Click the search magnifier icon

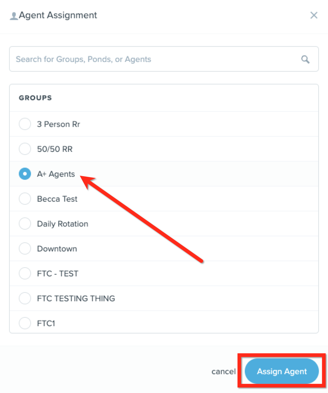pos(305,59)
